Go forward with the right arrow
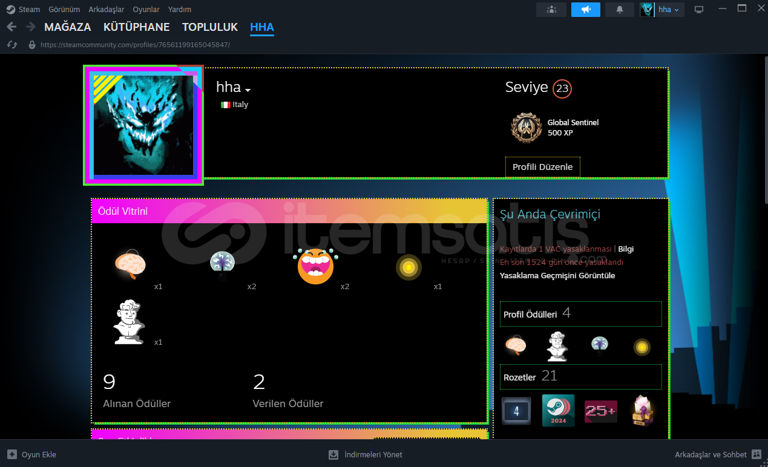 click(30, 27)
